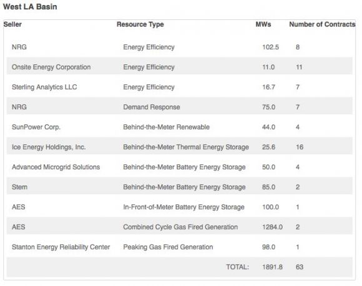Select the SunPower Corp. seller cell

[36, 127]
